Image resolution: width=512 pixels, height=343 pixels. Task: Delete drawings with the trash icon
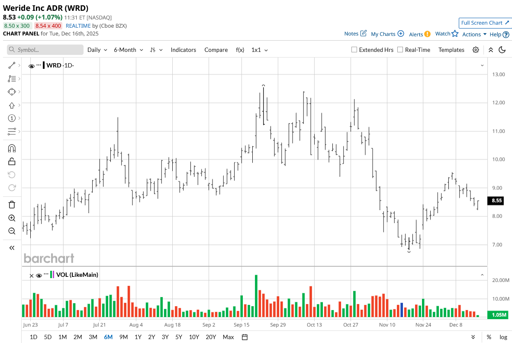tap(12, 205)
